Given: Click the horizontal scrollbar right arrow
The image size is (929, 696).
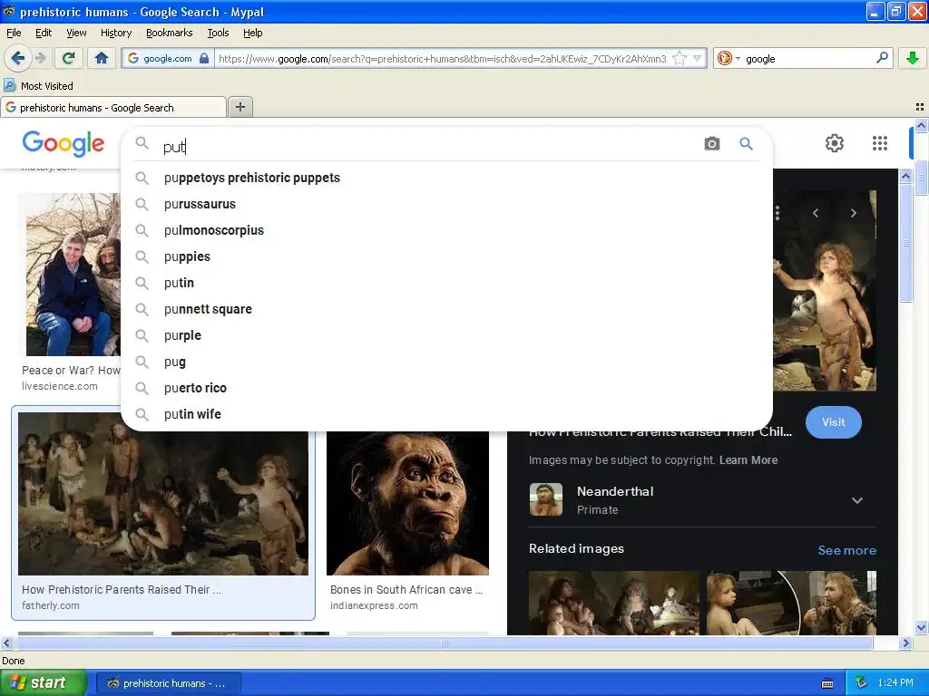Looking at the screenshot, I should click(x=905, y=643).
